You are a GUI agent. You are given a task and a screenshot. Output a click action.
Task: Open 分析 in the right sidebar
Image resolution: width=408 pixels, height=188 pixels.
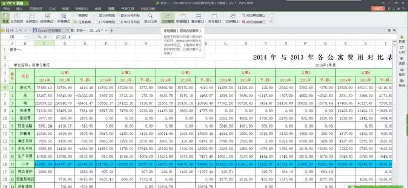(x=402, y=50)
